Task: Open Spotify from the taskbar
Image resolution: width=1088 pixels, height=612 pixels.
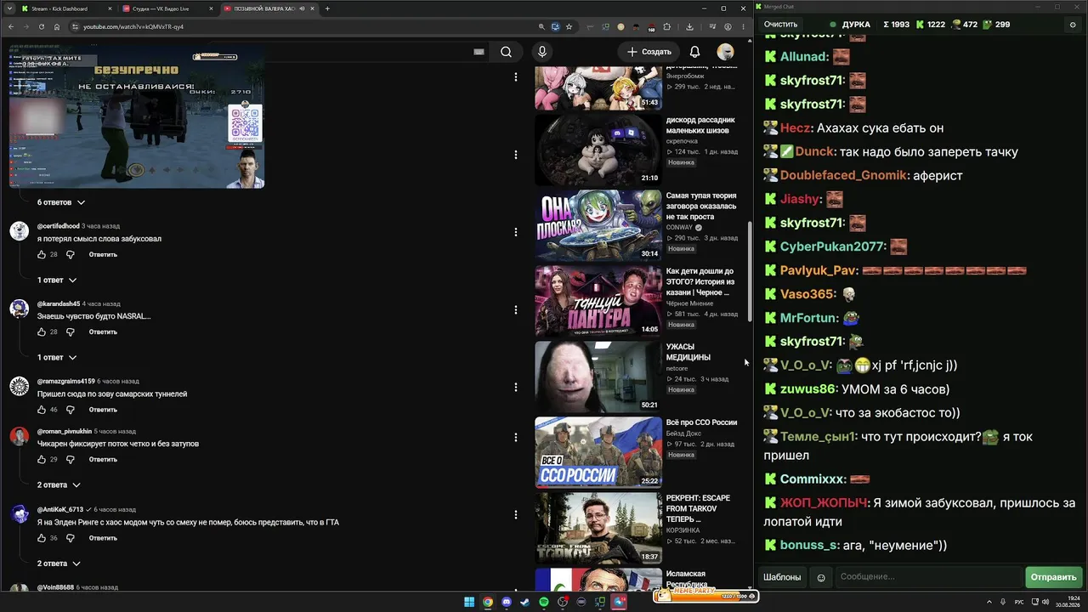Action: click(x=544, y=603)
